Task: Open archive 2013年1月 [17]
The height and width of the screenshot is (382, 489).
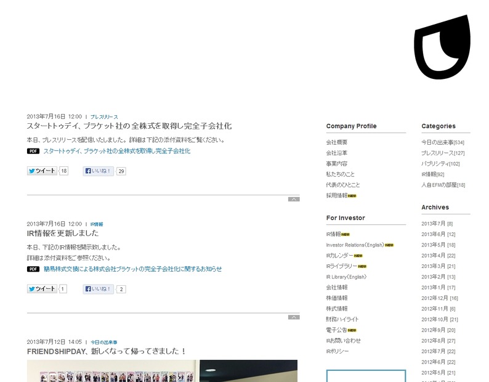Action: point(438,288)
